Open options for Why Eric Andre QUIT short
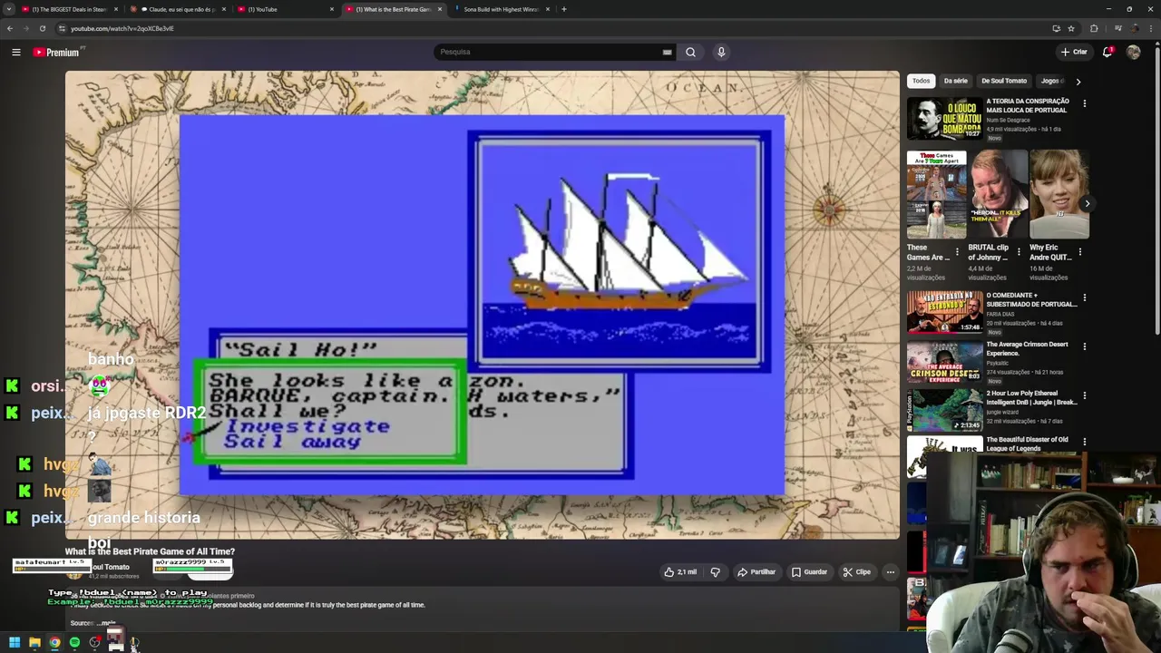Image resolution: width=1161 pixels, height=653 pixels. click(x=1080, y=251)
